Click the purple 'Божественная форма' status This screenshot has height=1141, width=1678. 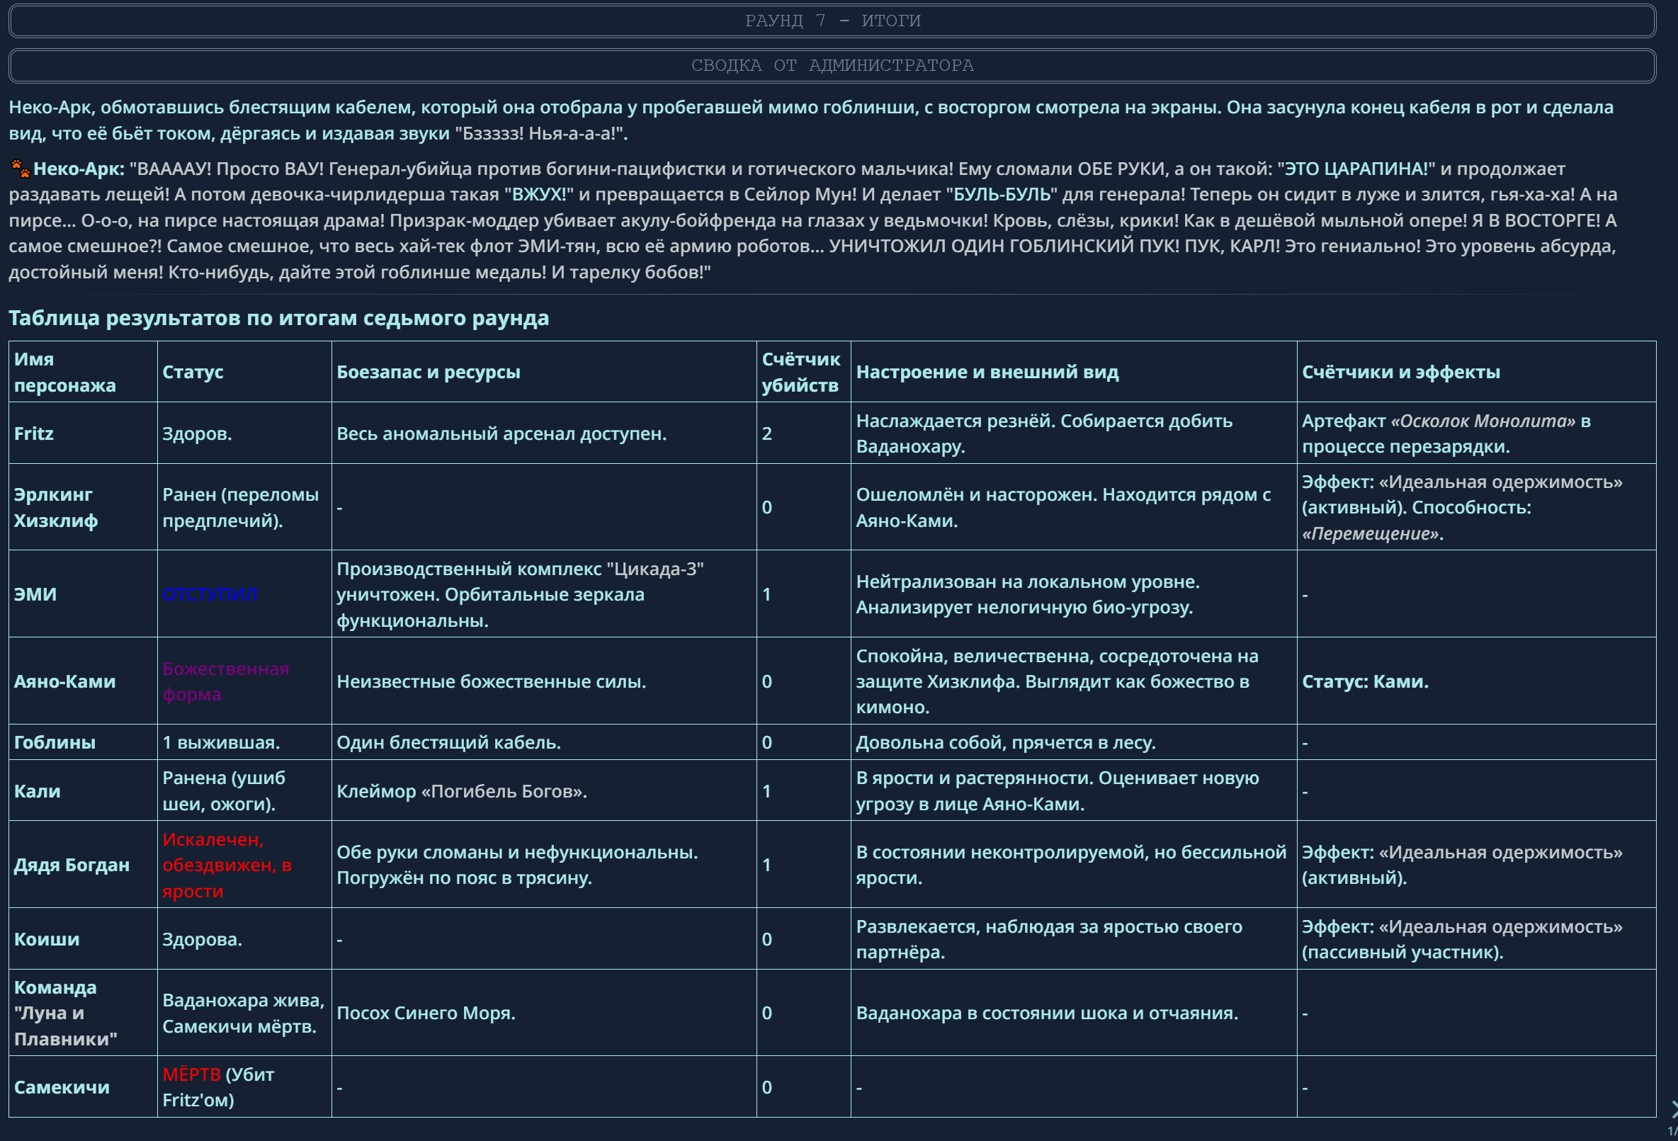click(x=225, y=681)
